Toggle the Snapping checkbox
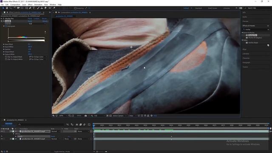 click(75, 8)
